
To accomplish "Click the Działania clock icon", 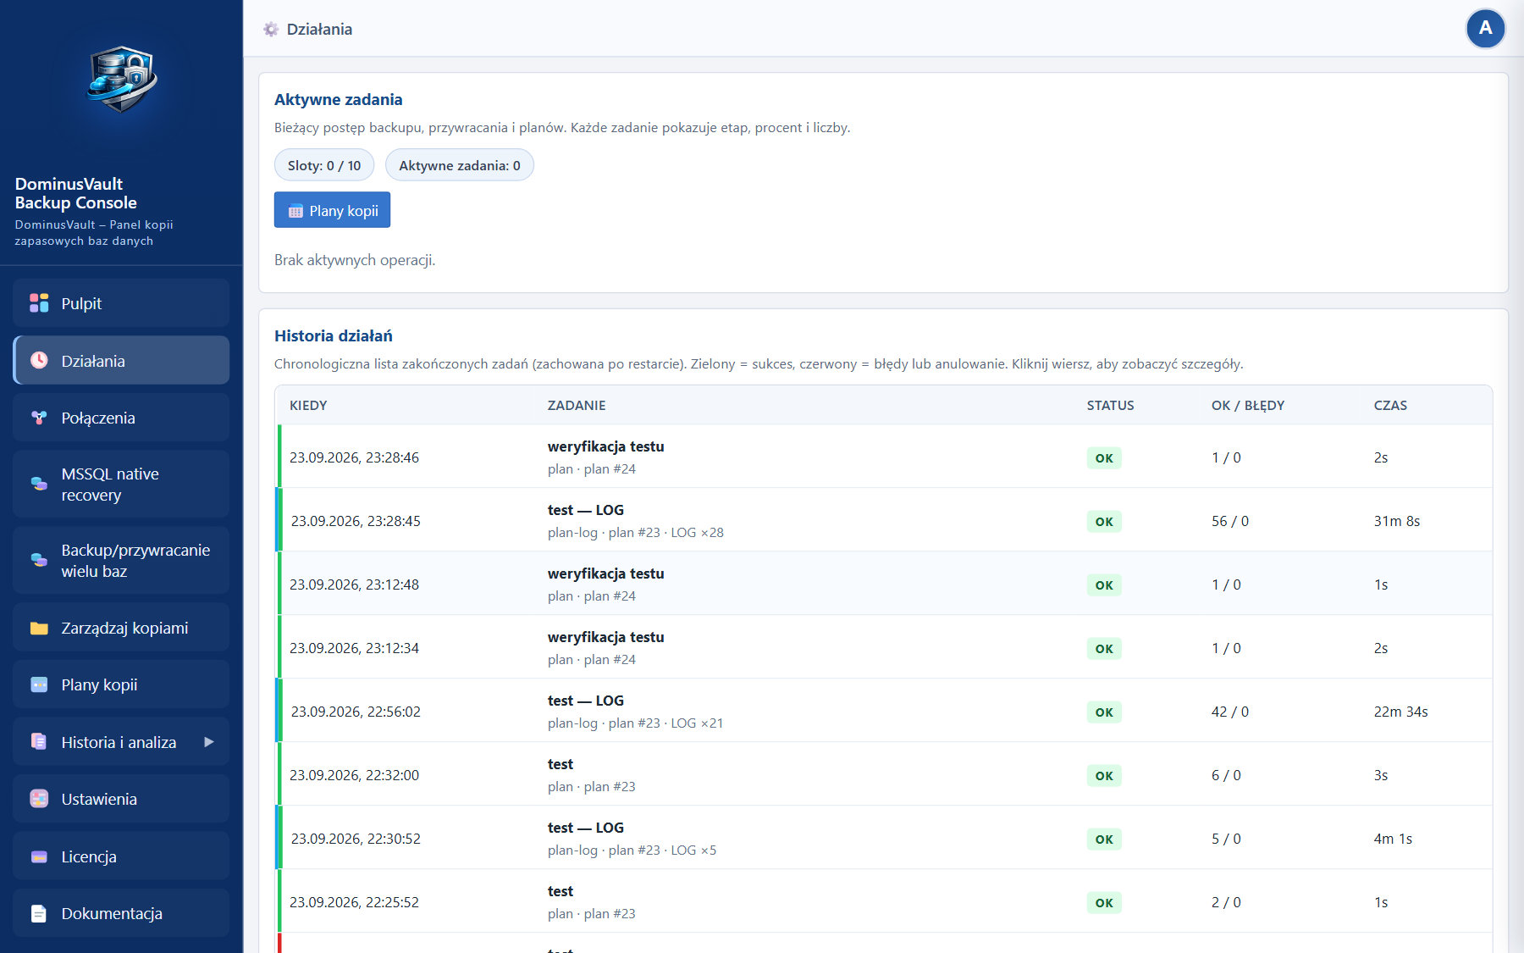I will 39,360.
